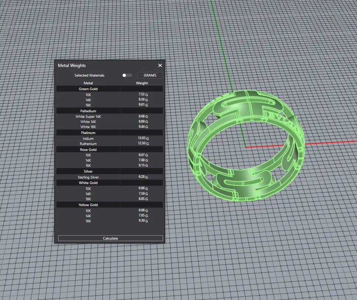Click the Green Gold group header
This screenshot has height=300, width=357.
pyautogui.click(x=88, y=89)
